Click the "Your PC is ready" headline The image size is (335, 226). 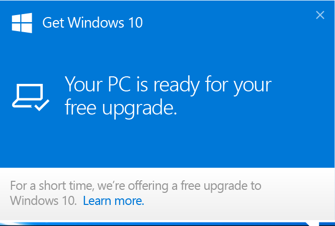pyautogui.click(x=168, y=84)
